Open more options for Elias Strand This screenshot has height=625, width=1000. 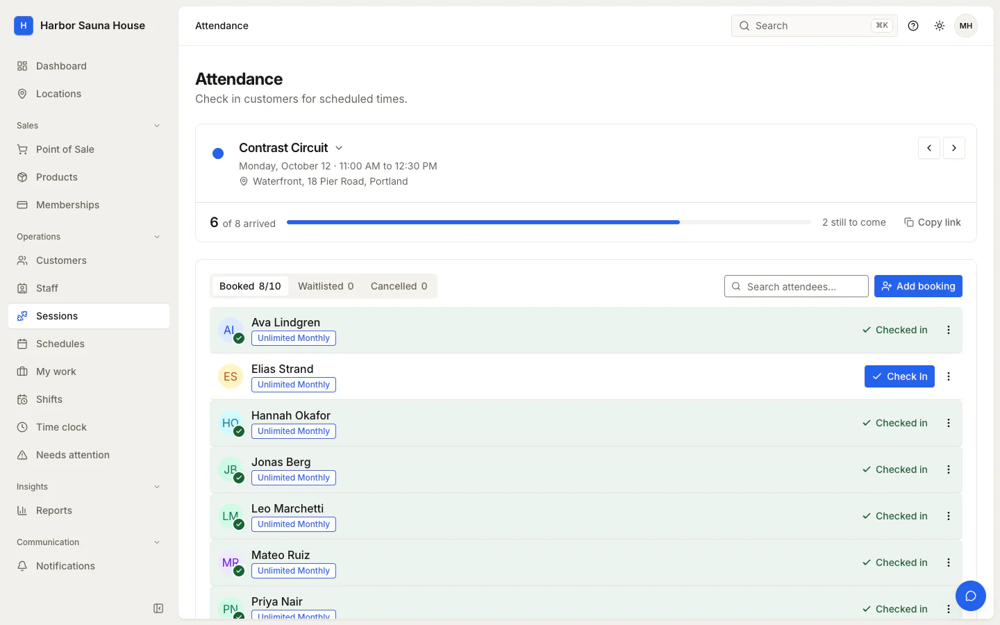949,376
